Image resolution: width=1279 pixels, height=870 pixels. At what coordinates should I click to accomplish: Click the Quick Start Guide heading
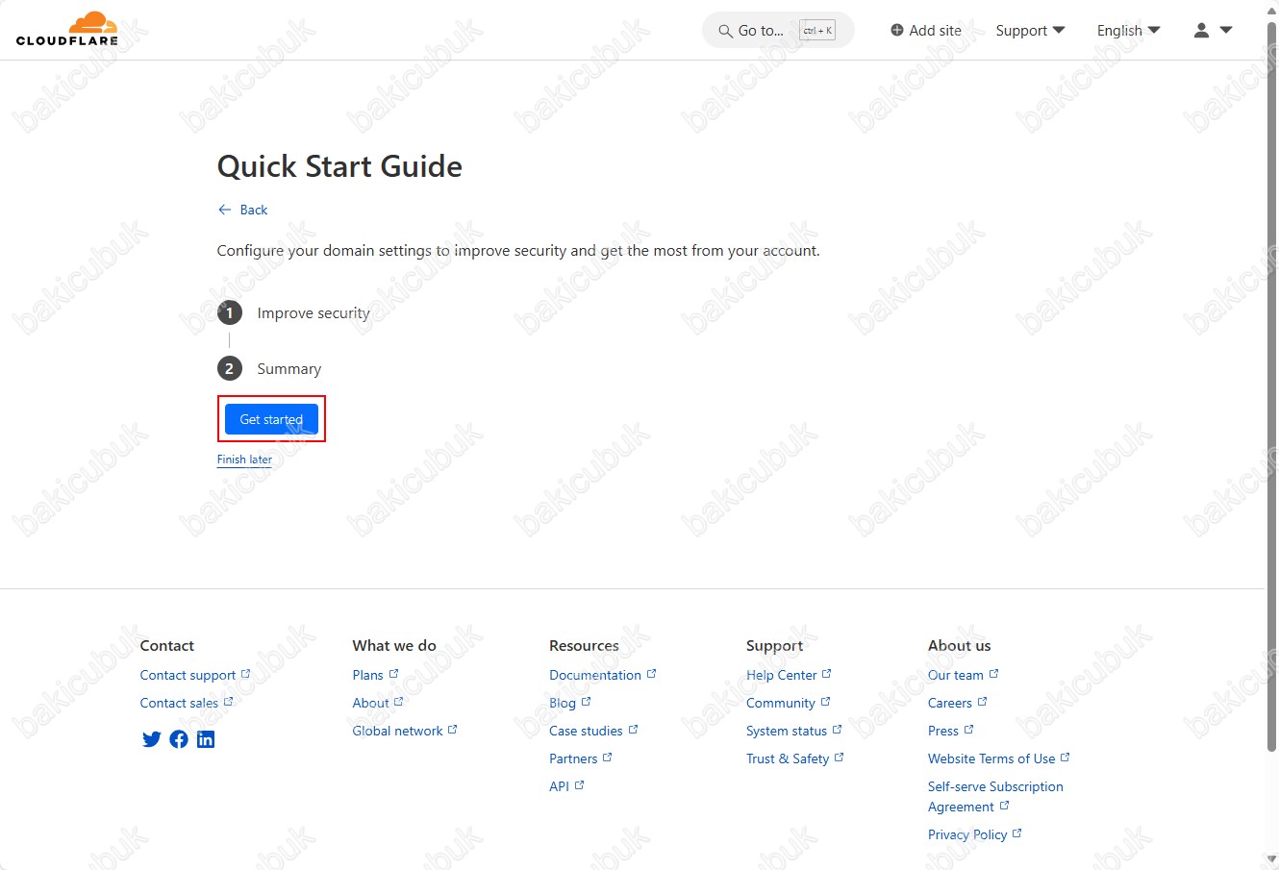click(339, 166)
